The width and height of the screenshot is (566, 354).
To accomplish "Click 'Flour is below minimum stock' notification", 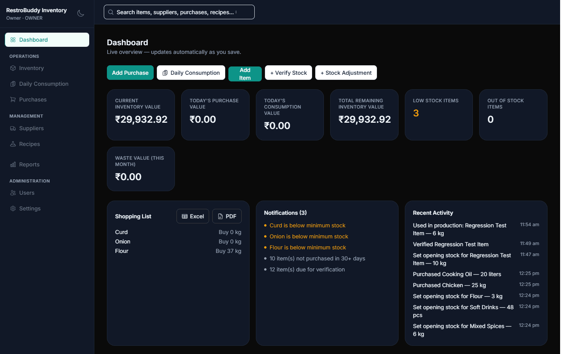I will coord(308,247).
